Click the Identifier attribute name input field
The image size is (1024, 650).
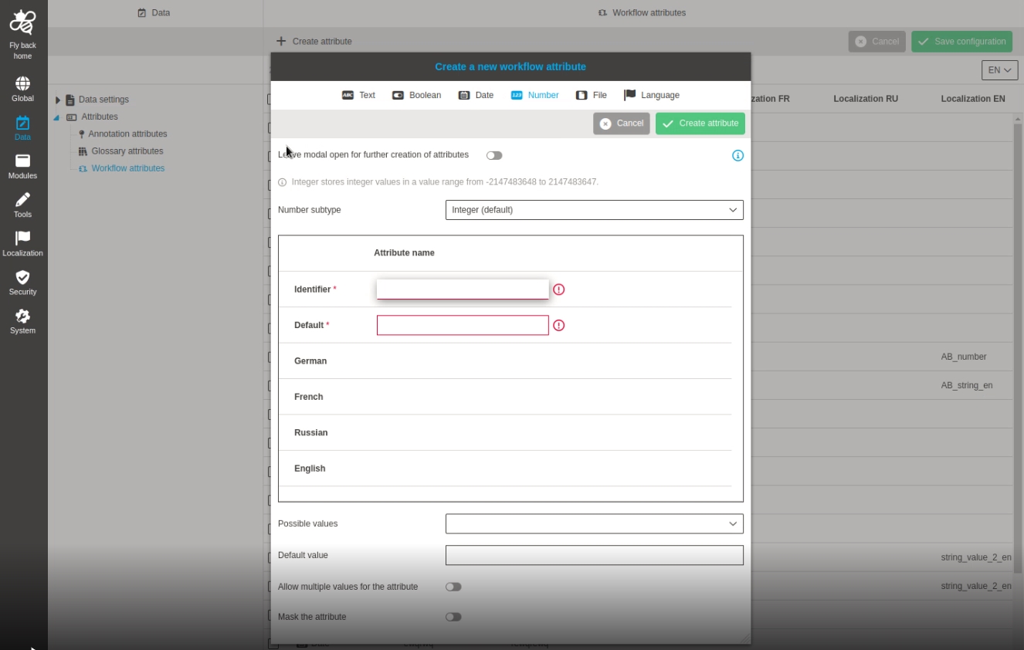(x=462, y=289)
